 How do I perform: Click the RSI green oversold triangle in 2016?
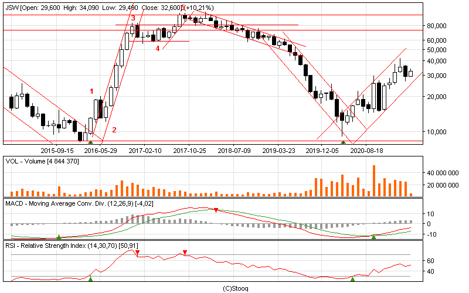coord(90,279)
